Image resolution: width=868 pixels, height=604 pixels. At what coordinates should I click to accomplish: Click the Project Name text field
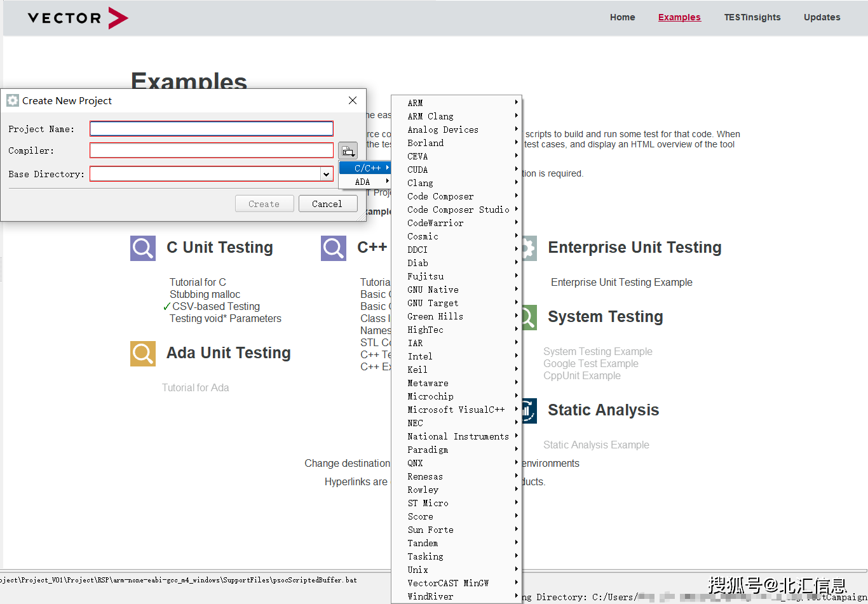click(x=211, y=129)
